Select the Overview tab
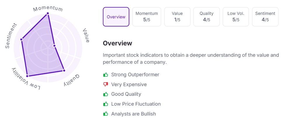299x126 pixels. click(116, 17)
